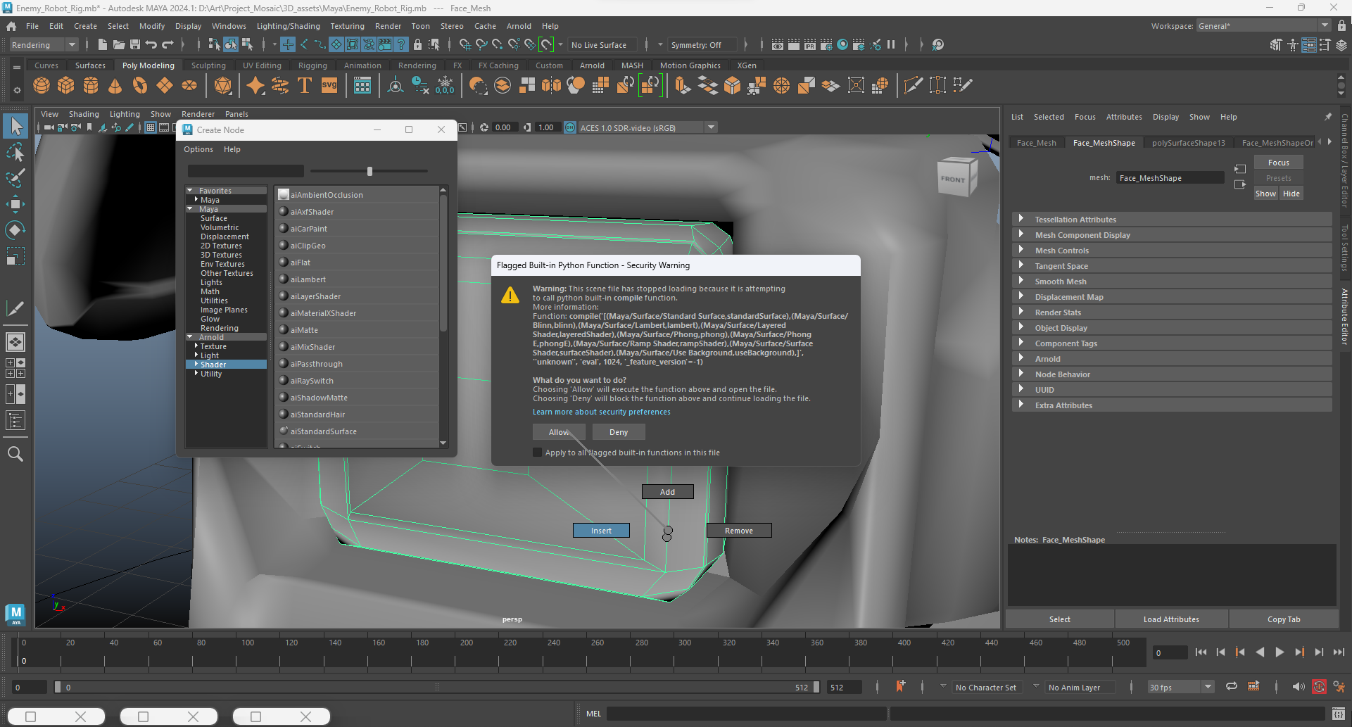Open the Lighting/Shading menu

pos(288,26)
